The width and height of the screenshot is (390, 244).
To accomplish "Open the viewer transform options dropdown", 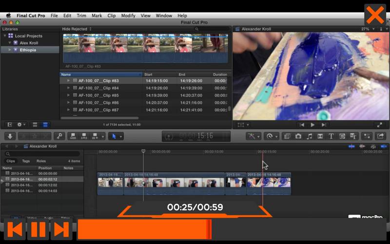I will (243, 125).
